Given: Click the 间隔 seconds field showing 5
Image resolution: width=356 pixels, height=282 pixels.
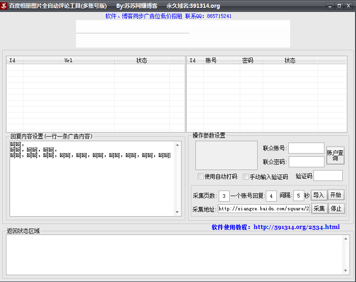Looking at the screenshot, I should point(298,196).
